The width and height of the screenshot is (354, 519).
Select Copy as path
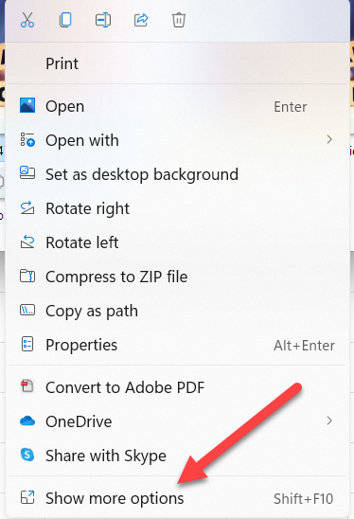pyautogui.click(x=177, y=311)
